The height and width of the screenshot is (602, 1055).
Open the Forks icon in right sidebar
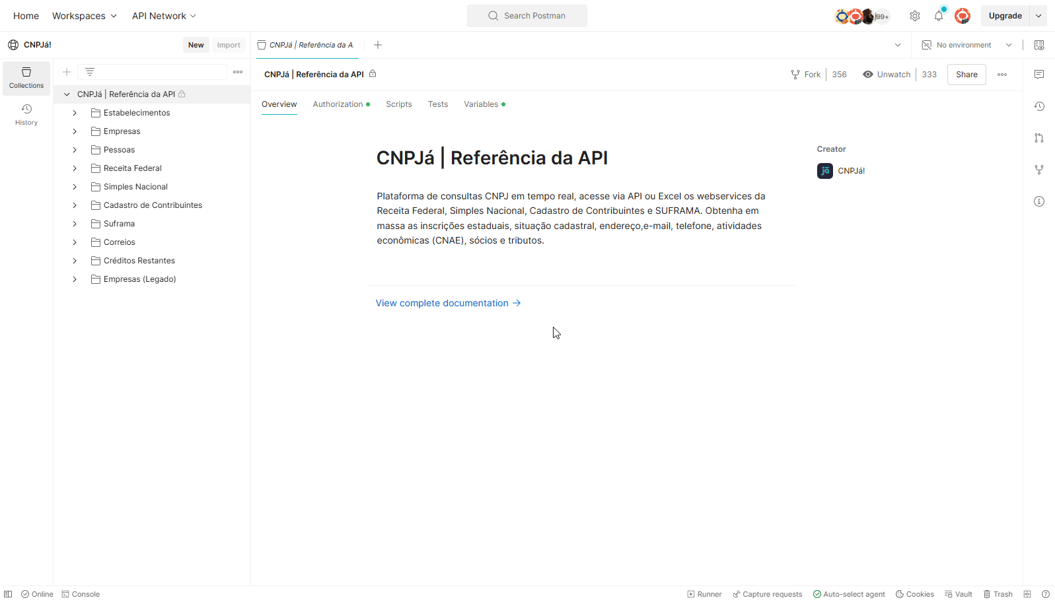point(1039,170)
